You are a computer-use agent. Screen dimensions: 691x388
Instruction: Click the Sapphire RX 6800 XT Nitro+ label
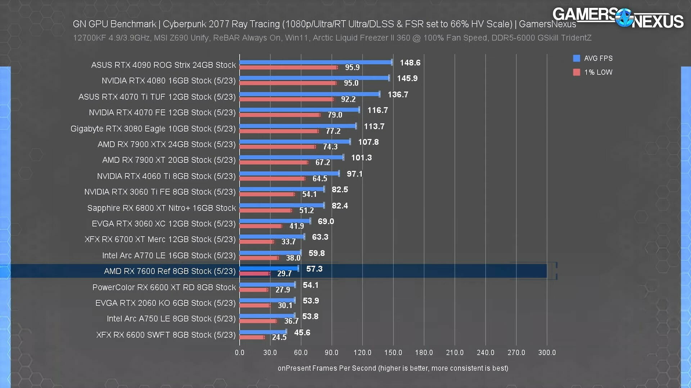161,208
